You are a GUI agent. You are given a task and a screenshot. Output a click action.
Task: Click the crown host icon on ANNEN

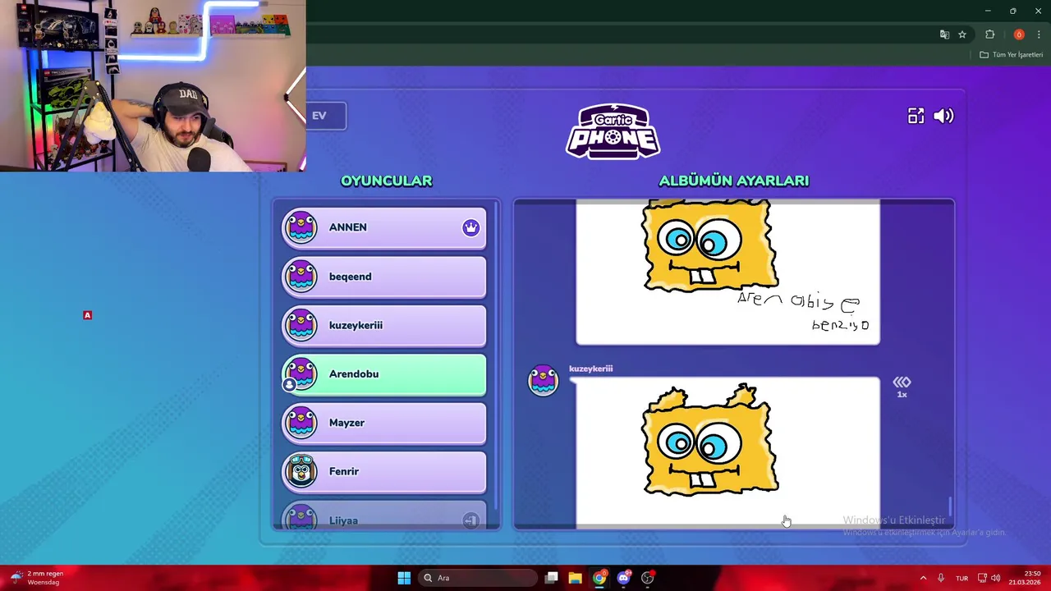(x=470, y=227)
